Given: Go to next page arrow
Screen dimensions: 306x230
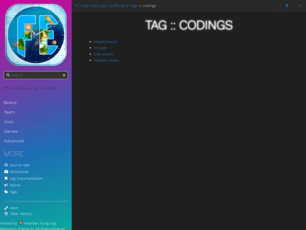Looking at the screenshot, I should 300,6.
